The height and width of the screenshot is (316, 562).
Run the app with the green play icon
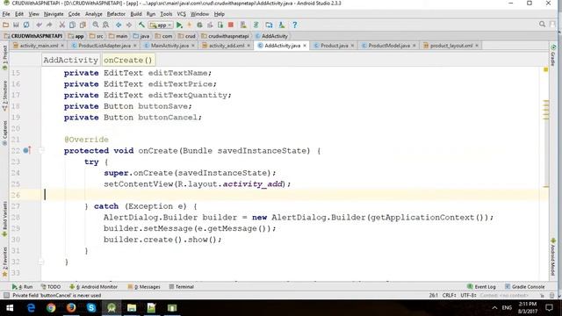pyautogui.click(x=179, y=25)
